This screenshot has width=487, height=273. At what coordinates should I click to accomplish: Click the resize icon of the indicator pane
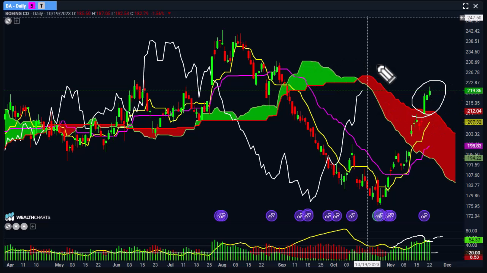click(x=8, y=227)
